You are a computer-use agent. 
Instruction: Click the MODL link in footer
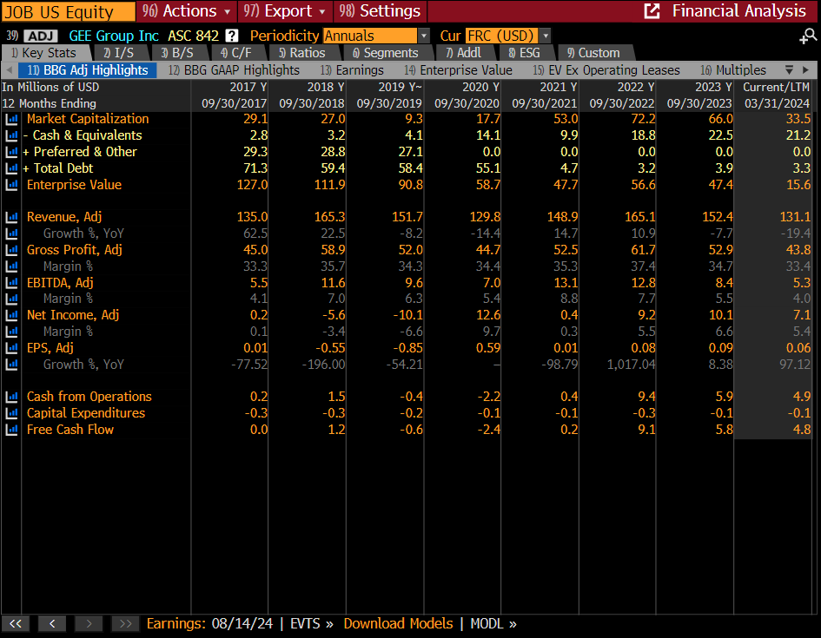(x=493, y=623)
